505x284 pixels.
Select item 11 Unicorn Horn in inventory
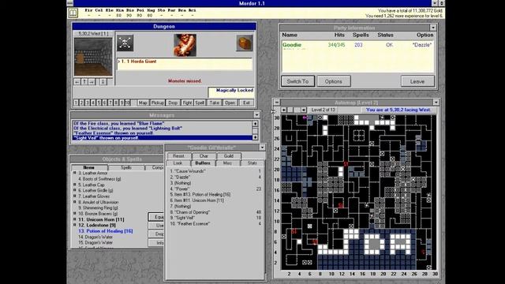coord(101,219)
